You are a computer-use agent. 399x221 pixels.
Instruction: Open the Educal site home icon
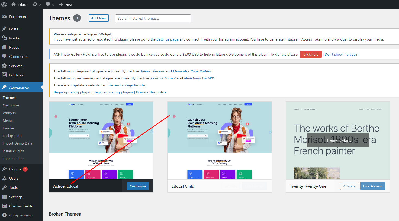[x=14, y=4]
